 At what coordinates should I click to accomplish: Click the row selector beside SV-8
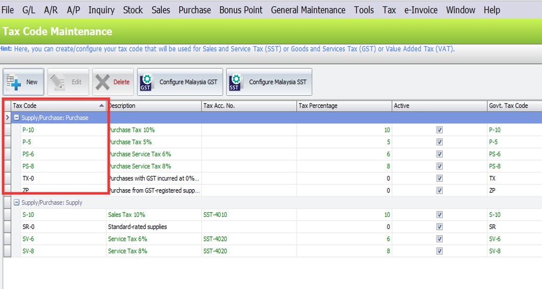click(7, 251)
